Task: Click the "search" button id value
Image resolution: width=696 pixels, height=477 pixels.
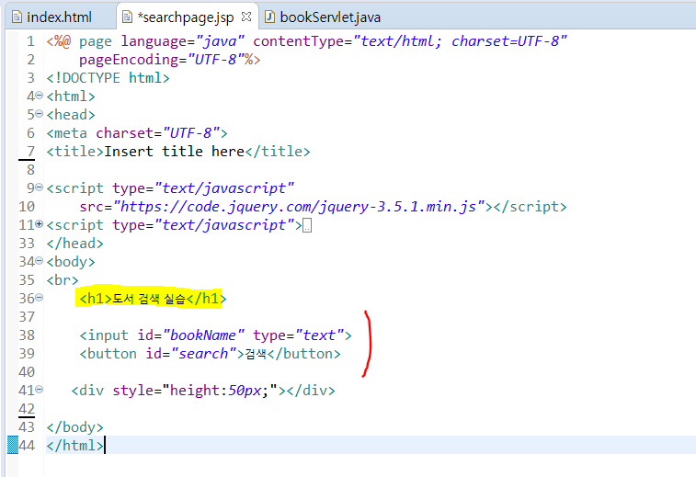Action: (x=204, y=354)
